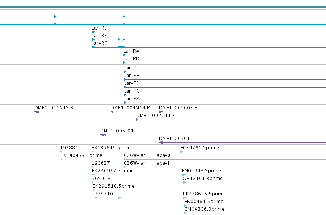This screenshot has height=215, width=326.
Task: Select the 339310 EST label
Action: 104,194
